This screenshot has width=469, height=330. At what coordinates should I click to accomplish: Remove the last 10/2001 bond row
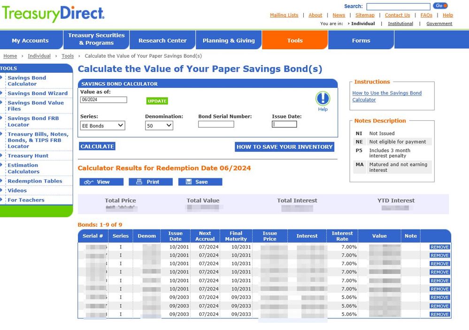pos(440,289)
